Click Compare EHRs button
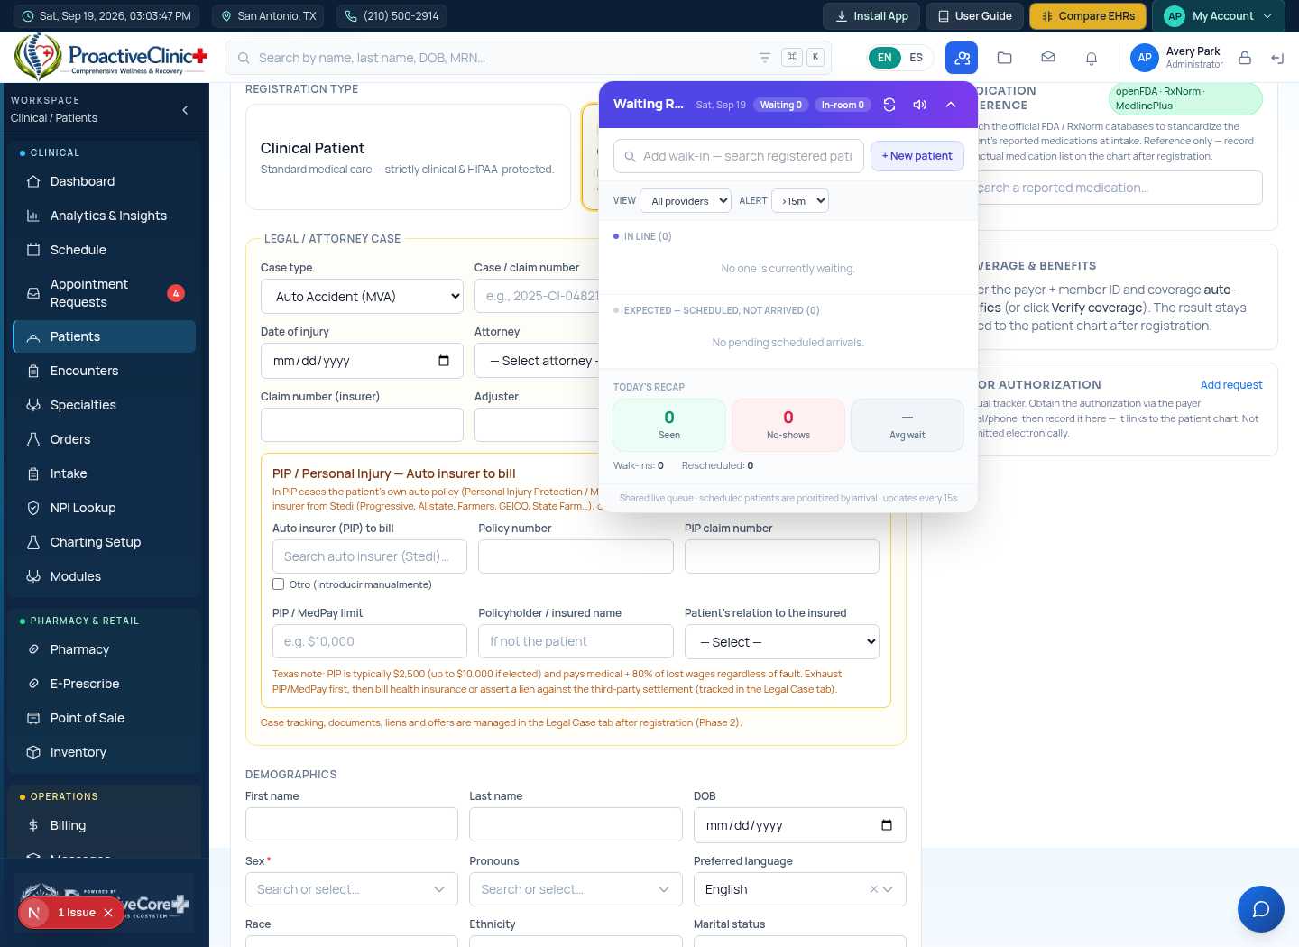Image resolution: width=1299 pixels, height=947 pixels. (1088, 16)
